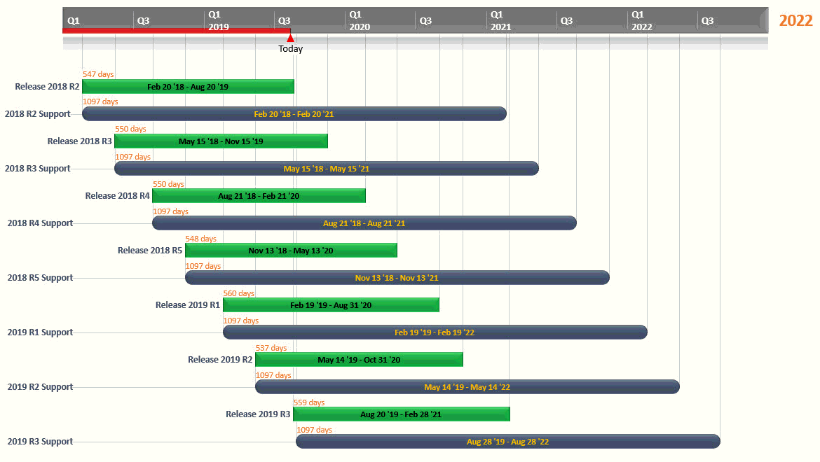
Task: Click the Release 2018 R3 green bar
Action: coord(221,141)
